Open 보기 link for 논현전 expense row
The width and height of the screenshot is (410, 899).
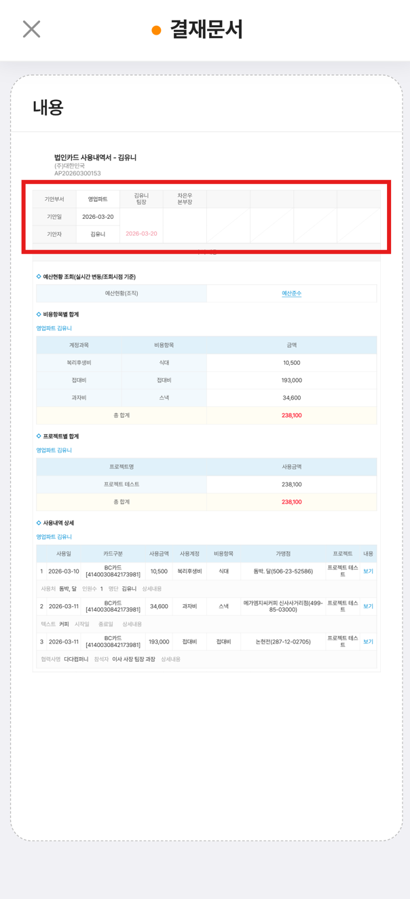coord(368,641)
